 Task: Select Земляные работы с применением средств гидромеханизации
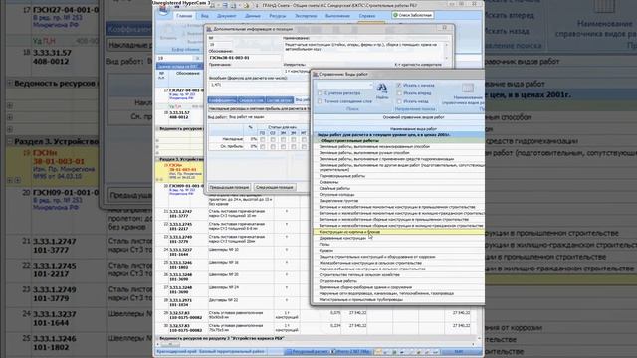[x=387, y=159]
